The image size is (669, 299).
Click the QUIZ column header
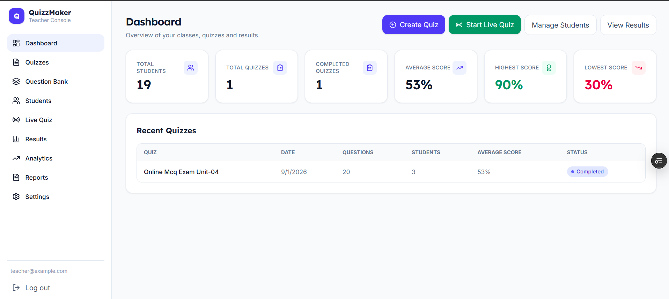150,152
